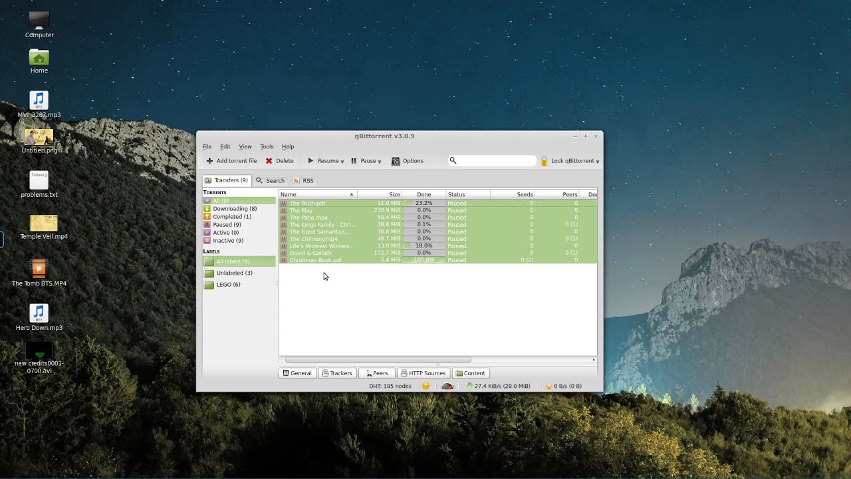Click the 18.0% progress bar of Life's Midwest Winters
The image size is (851, 479).
(424, 246)
